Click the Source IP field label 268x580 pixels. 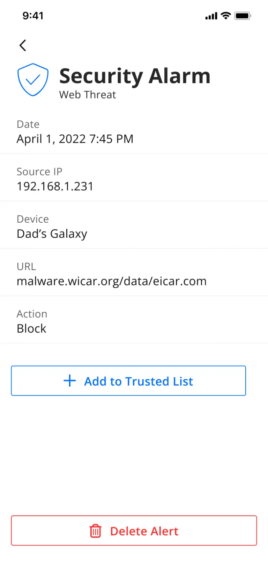(39, 172)
